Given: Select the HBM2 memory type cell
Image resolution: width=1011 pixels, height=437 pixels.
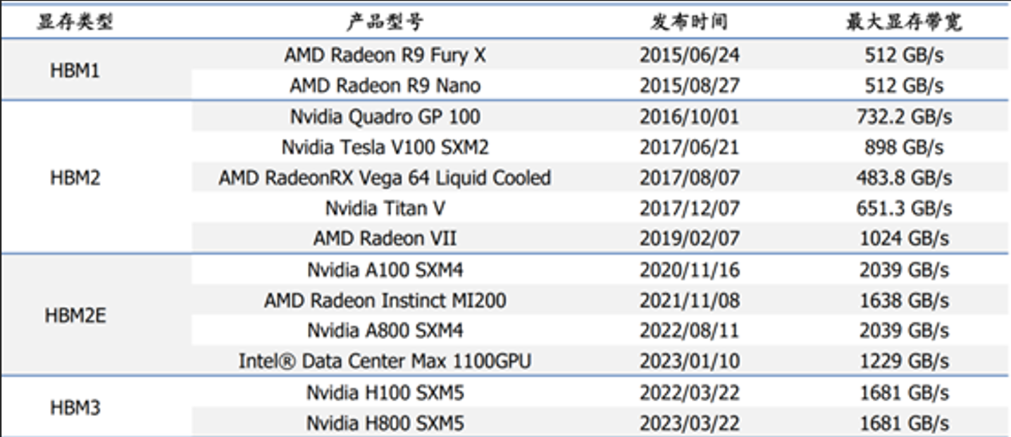Looking at the screenshot, I should click(x=75, y=178).
